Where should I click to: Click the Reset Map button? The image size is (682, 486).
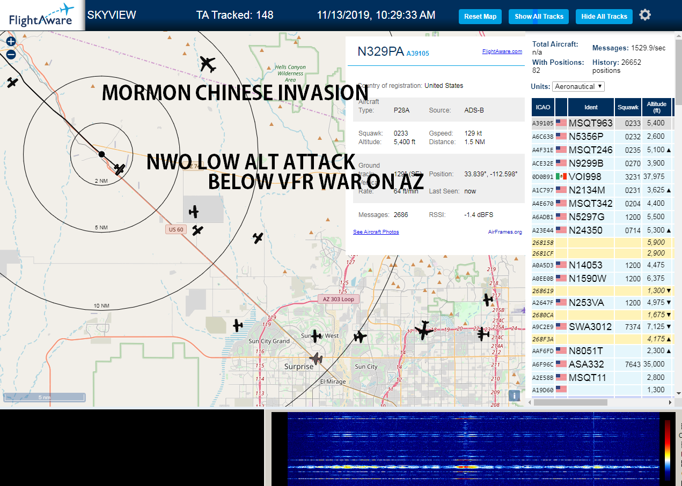click(480, 16)
